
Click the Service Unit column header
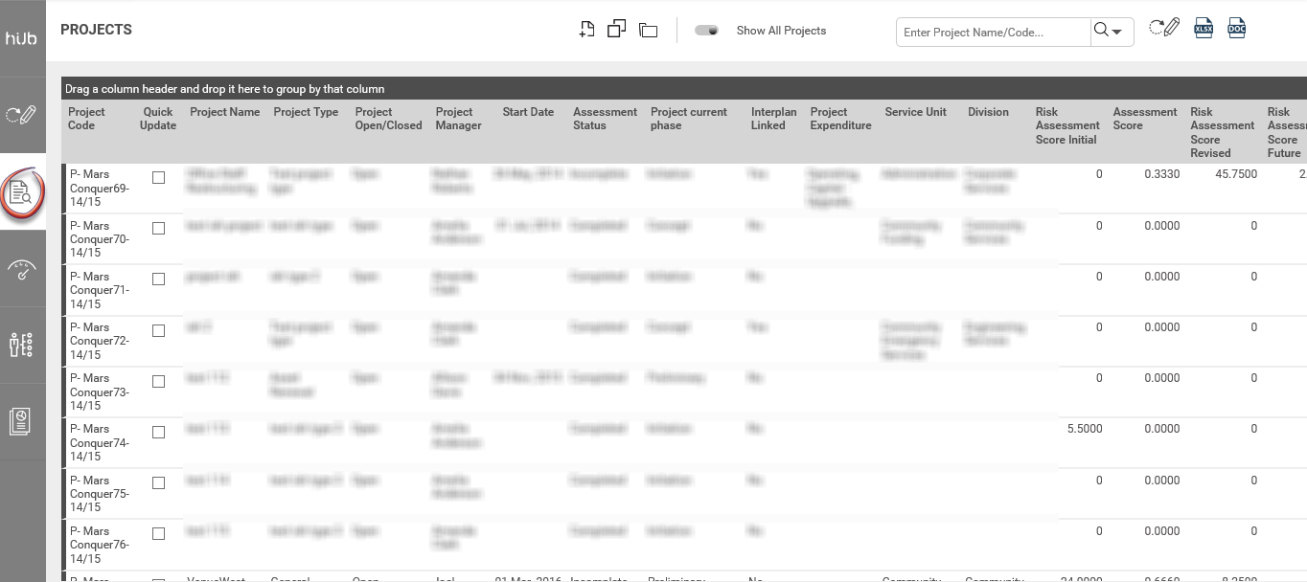(x=915, y=112)
